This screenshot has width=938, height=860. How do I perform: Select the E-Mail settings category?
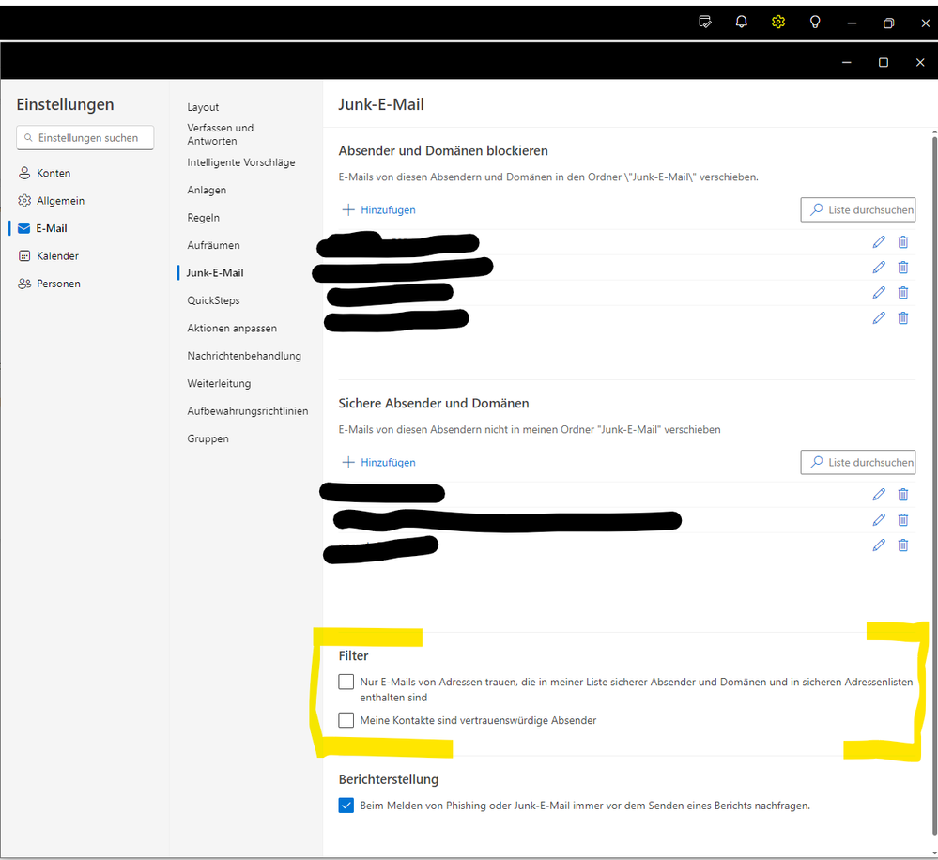click(x=52, y=228)
